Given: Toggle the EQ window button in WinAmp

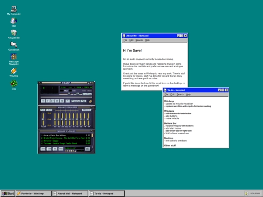Looking at the screenshot, I should tap(85, 94).
